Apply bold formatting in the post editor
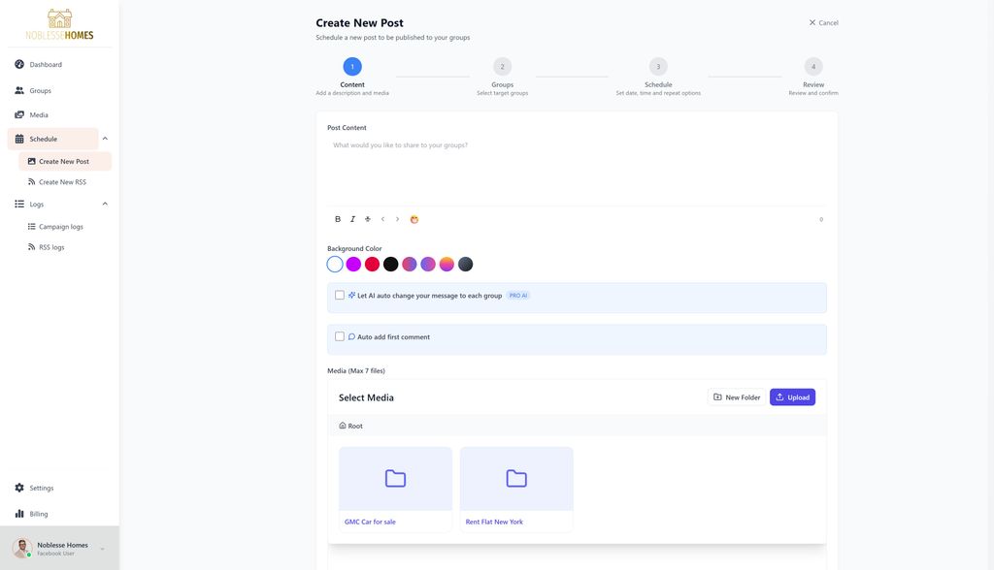 (338, 219)
